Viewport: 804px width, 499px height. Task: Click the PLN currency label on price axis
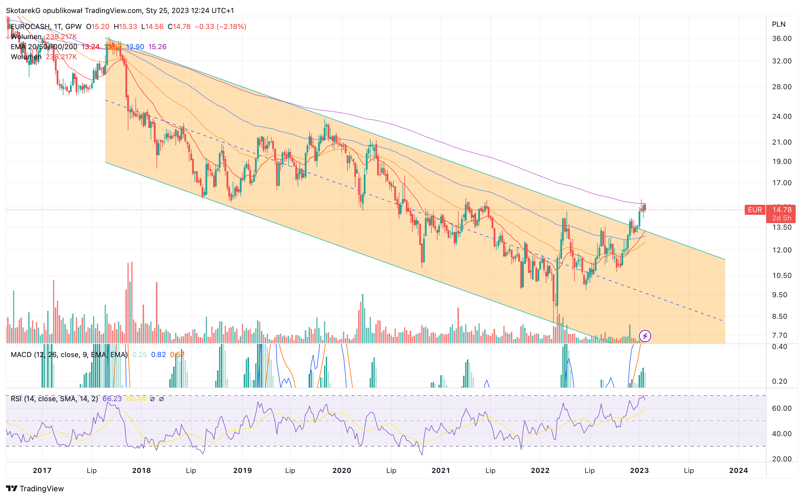(x=779, y=24)
